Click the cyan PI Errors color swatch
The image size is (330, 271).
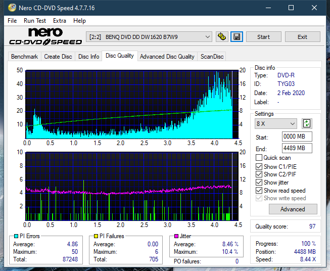point(16,236)
